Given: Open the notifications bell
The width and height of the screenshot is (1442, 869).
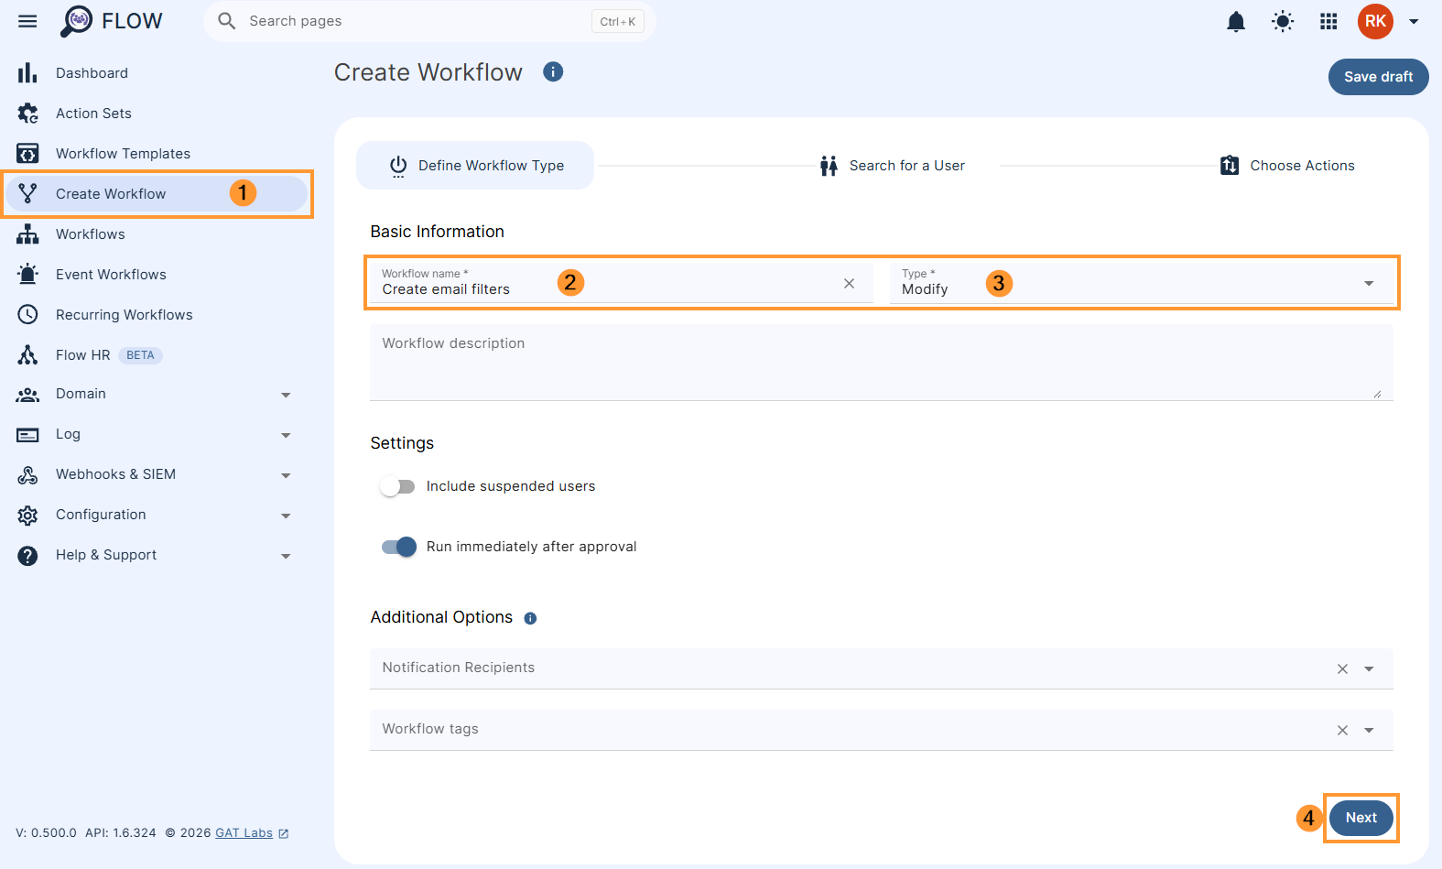Looking at the screenshot, I should [1236, 21].
